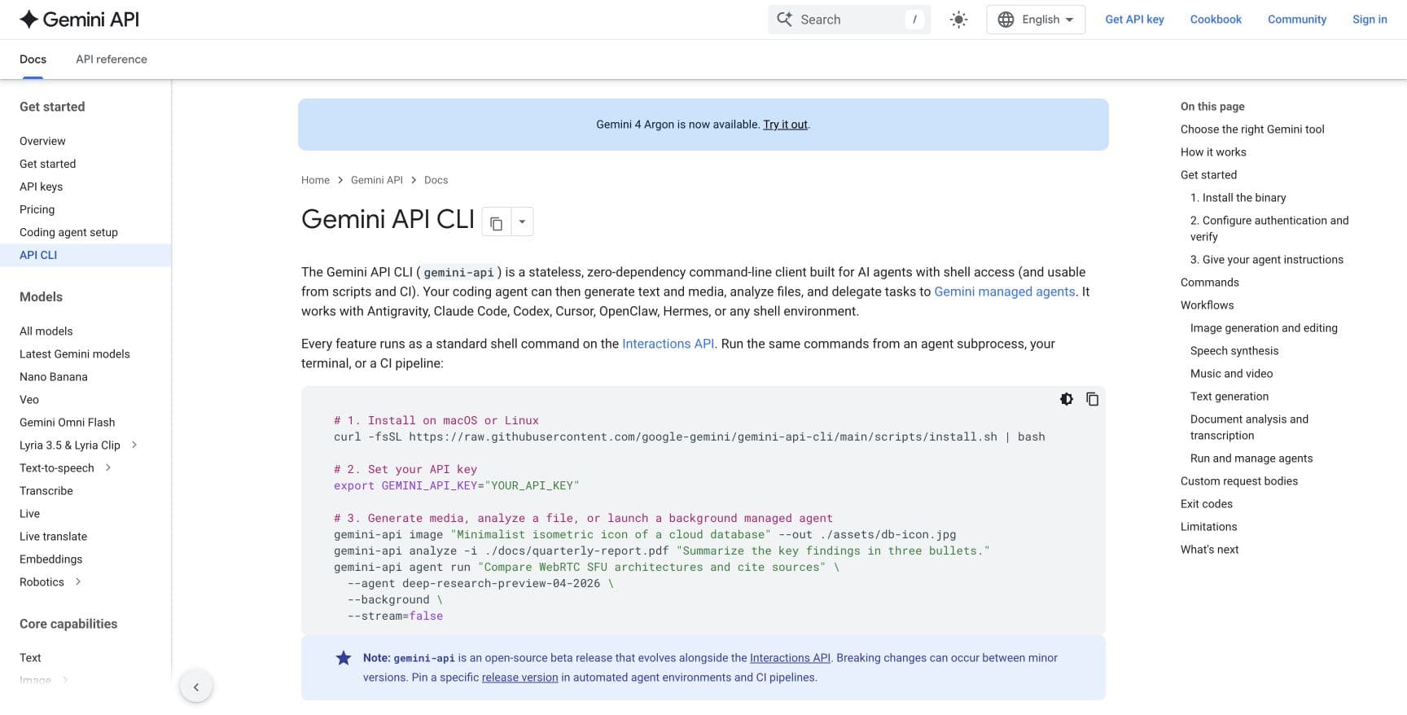1407x715 pixels.
Task: Open the English language dropdown
Action: click(x=1036, y=20)
